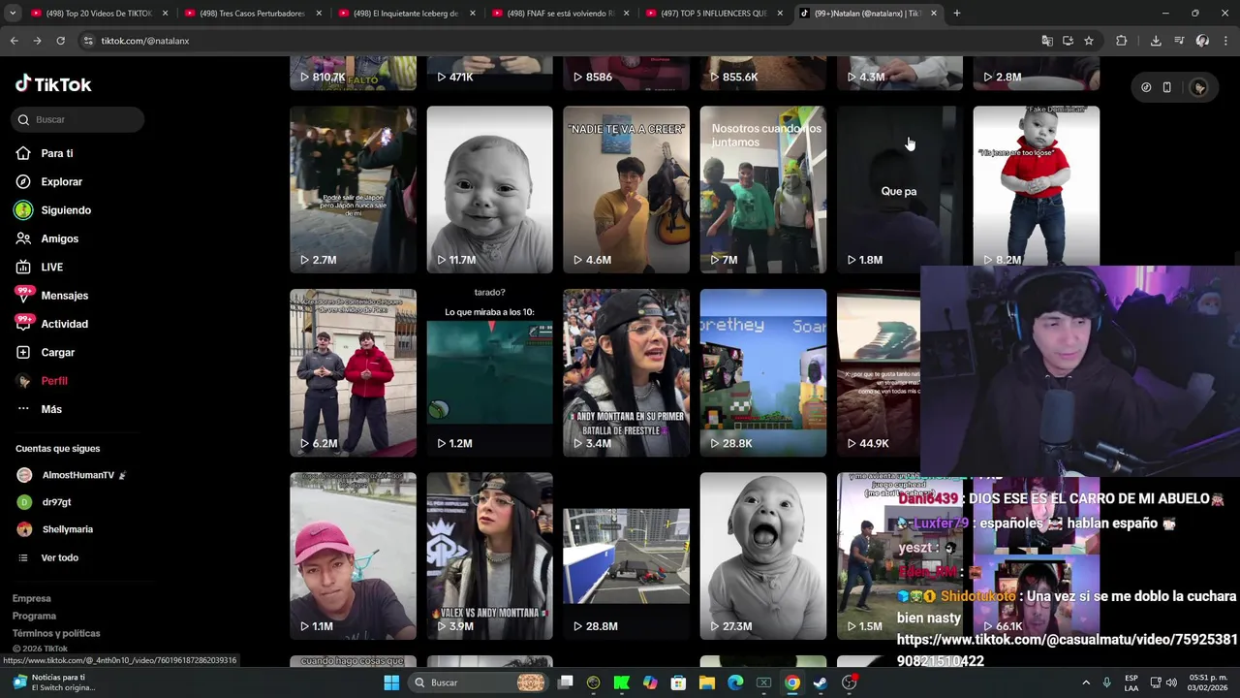Click the Buscar search field

79,119
